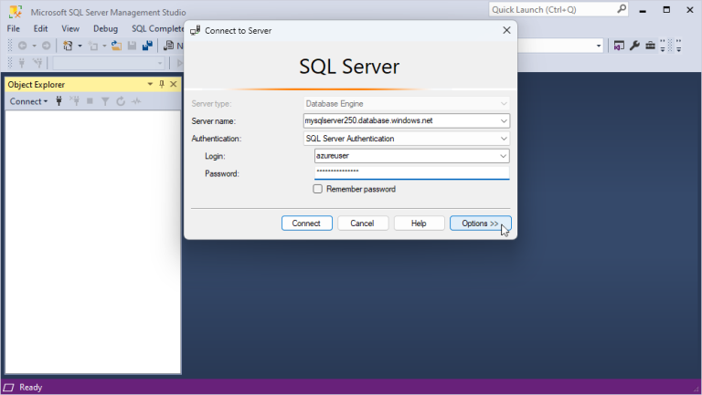Tick the Remember password checkbox

coord(317,189)
